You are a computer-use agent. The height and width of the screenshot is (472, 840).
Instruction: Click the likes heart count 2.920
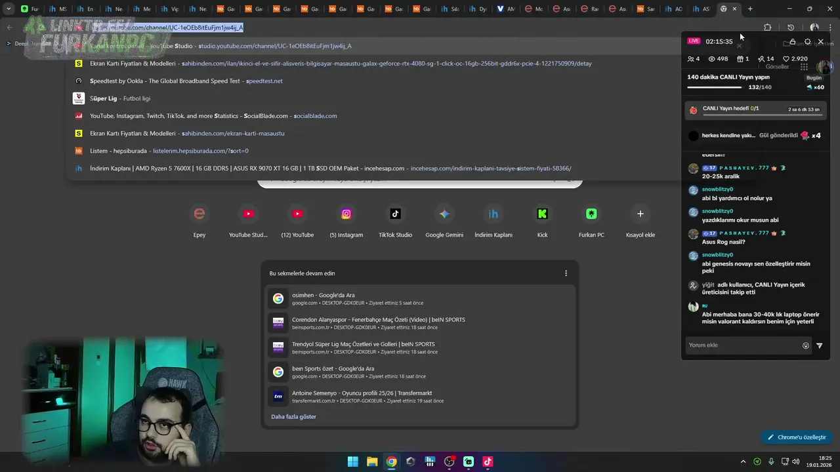795,59
